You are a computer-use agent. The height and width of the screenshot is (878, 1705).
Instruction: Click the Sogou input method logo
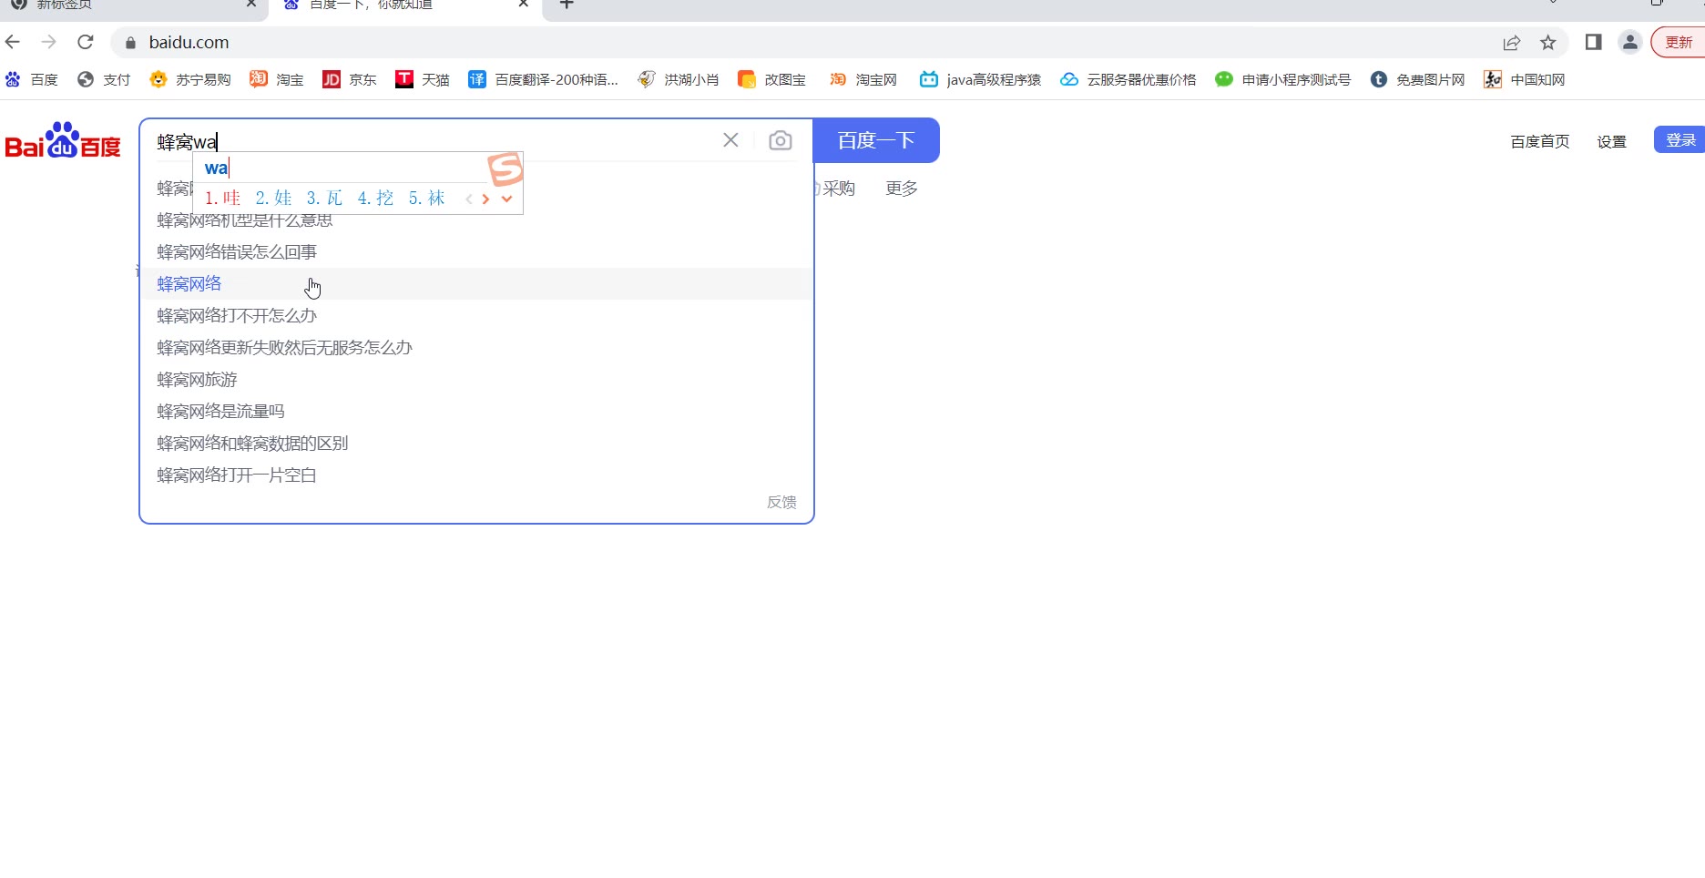pos(505,168)
